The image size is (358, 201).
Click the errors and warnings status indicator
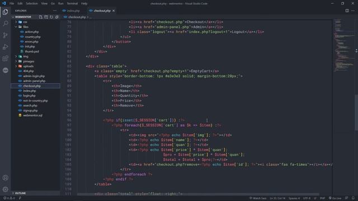tap(9, 198)
